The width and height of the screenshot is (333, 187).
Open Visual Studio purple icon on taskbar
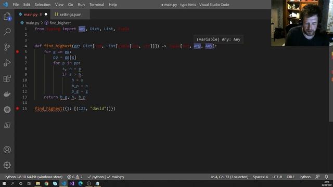click(72, 183)
